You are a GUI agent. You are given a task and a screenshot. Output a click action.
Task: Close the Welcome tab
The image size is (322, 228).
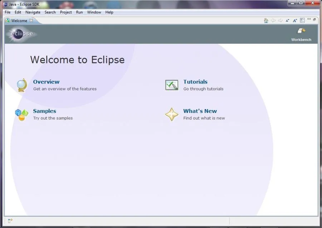point(31,20)
